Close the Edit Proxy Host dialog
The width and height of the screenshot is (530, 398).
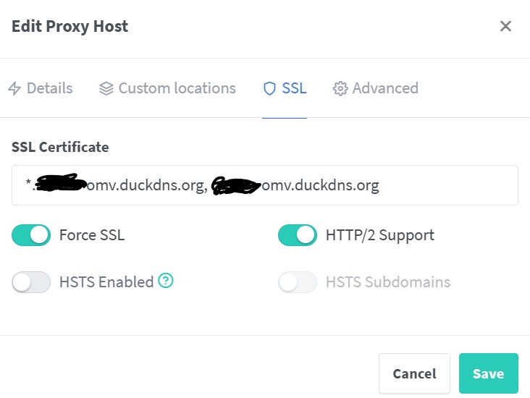coord(505,27)
